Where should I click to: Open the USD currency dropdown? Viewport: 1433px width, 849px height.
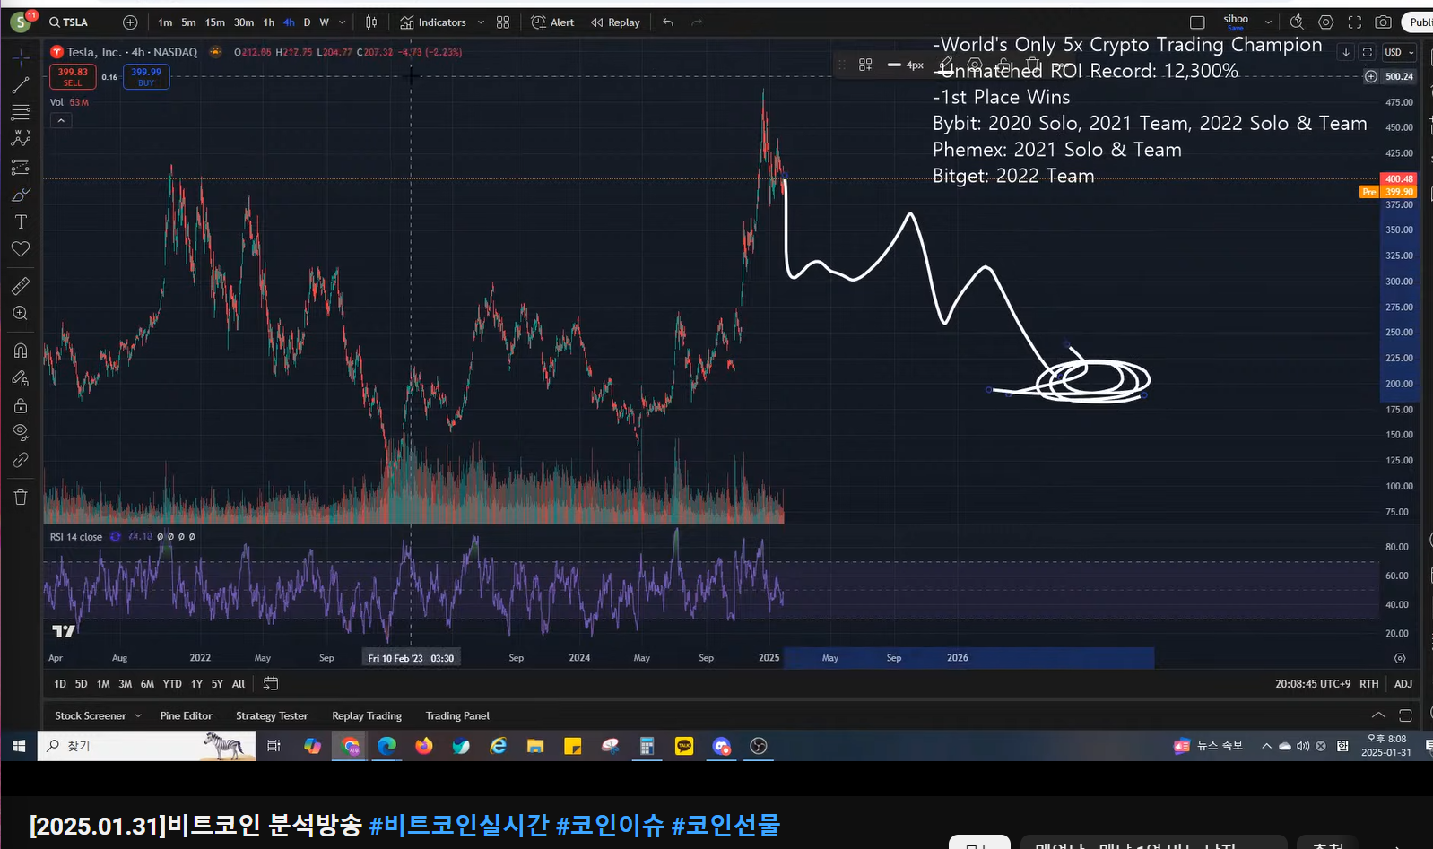[1398, 52]
